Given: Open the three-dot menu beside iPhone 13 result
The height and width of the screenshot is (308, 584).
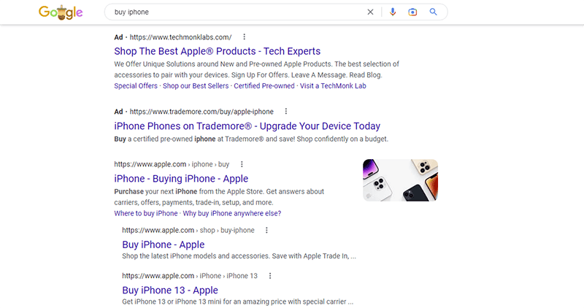Looking at the screenshot, I should (x=270, y=276).
